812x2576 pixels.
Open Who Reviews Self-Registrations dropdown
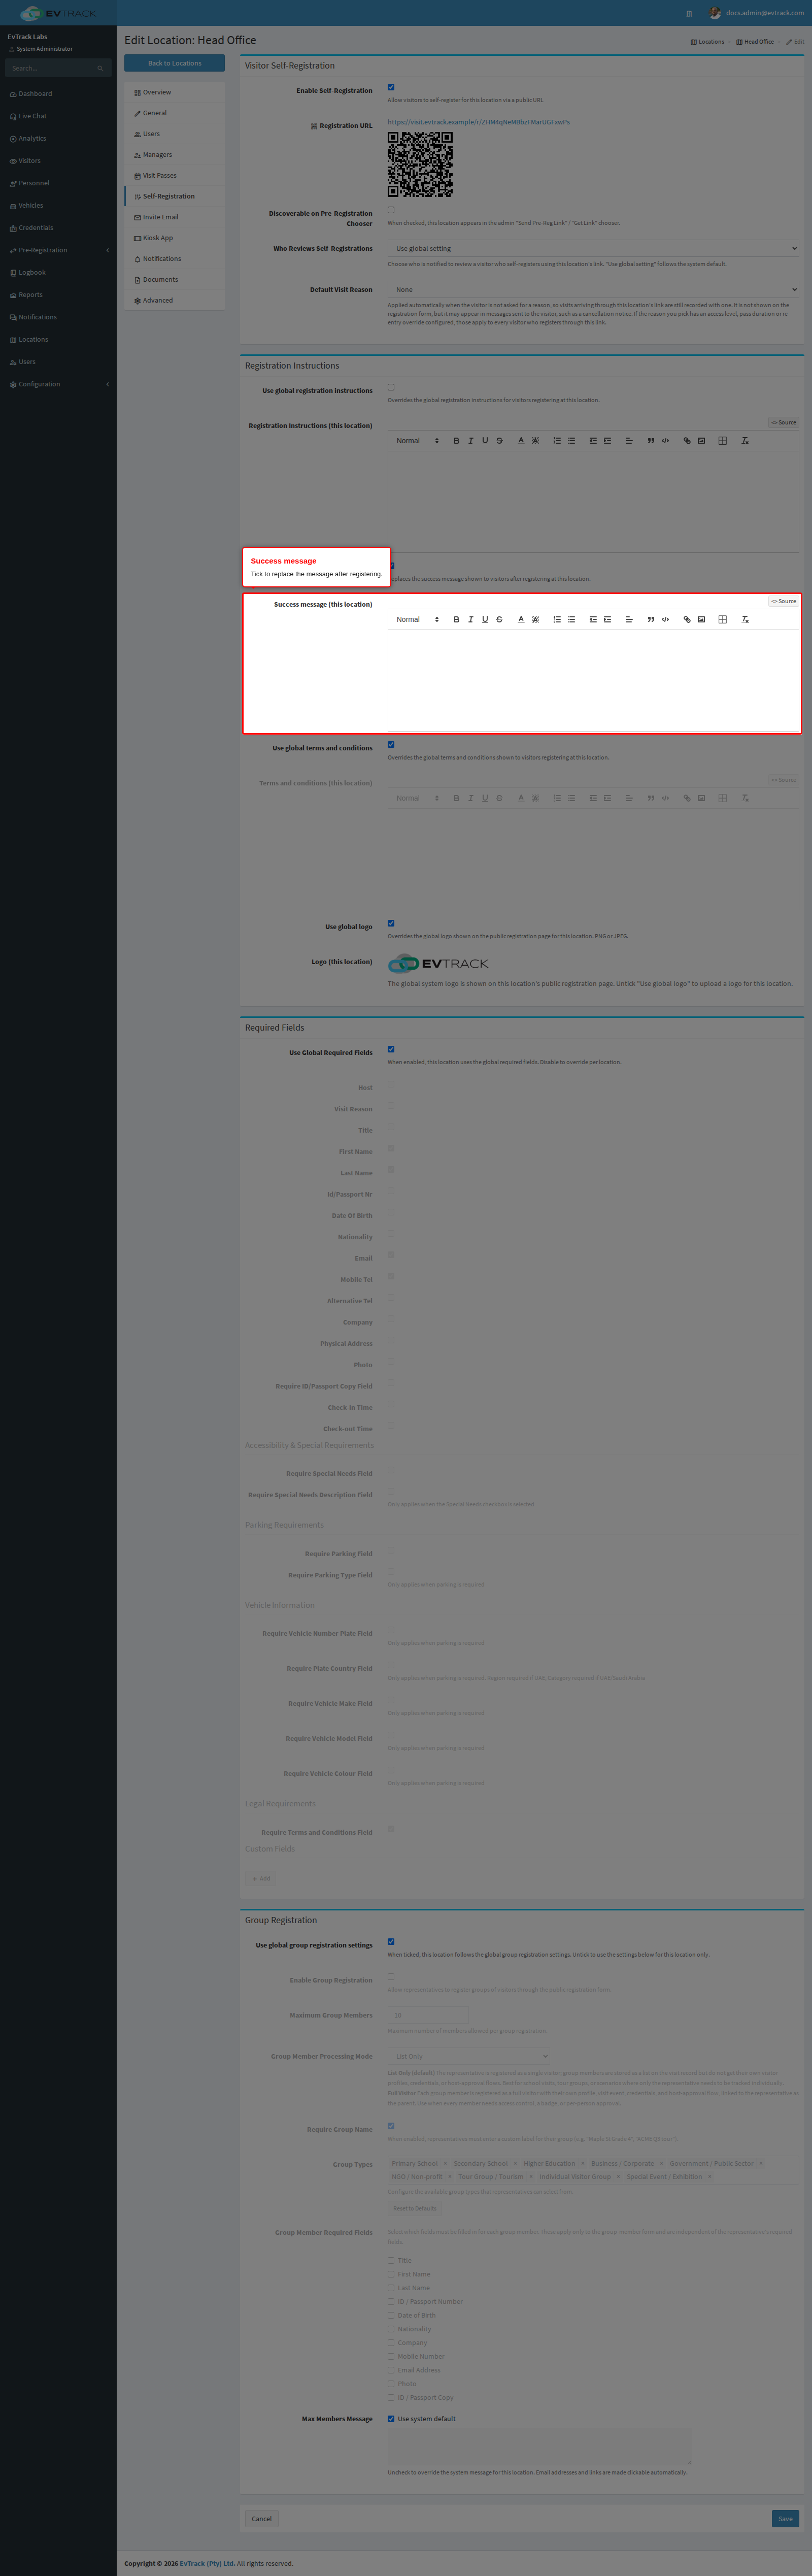click(x=593, y=248)
